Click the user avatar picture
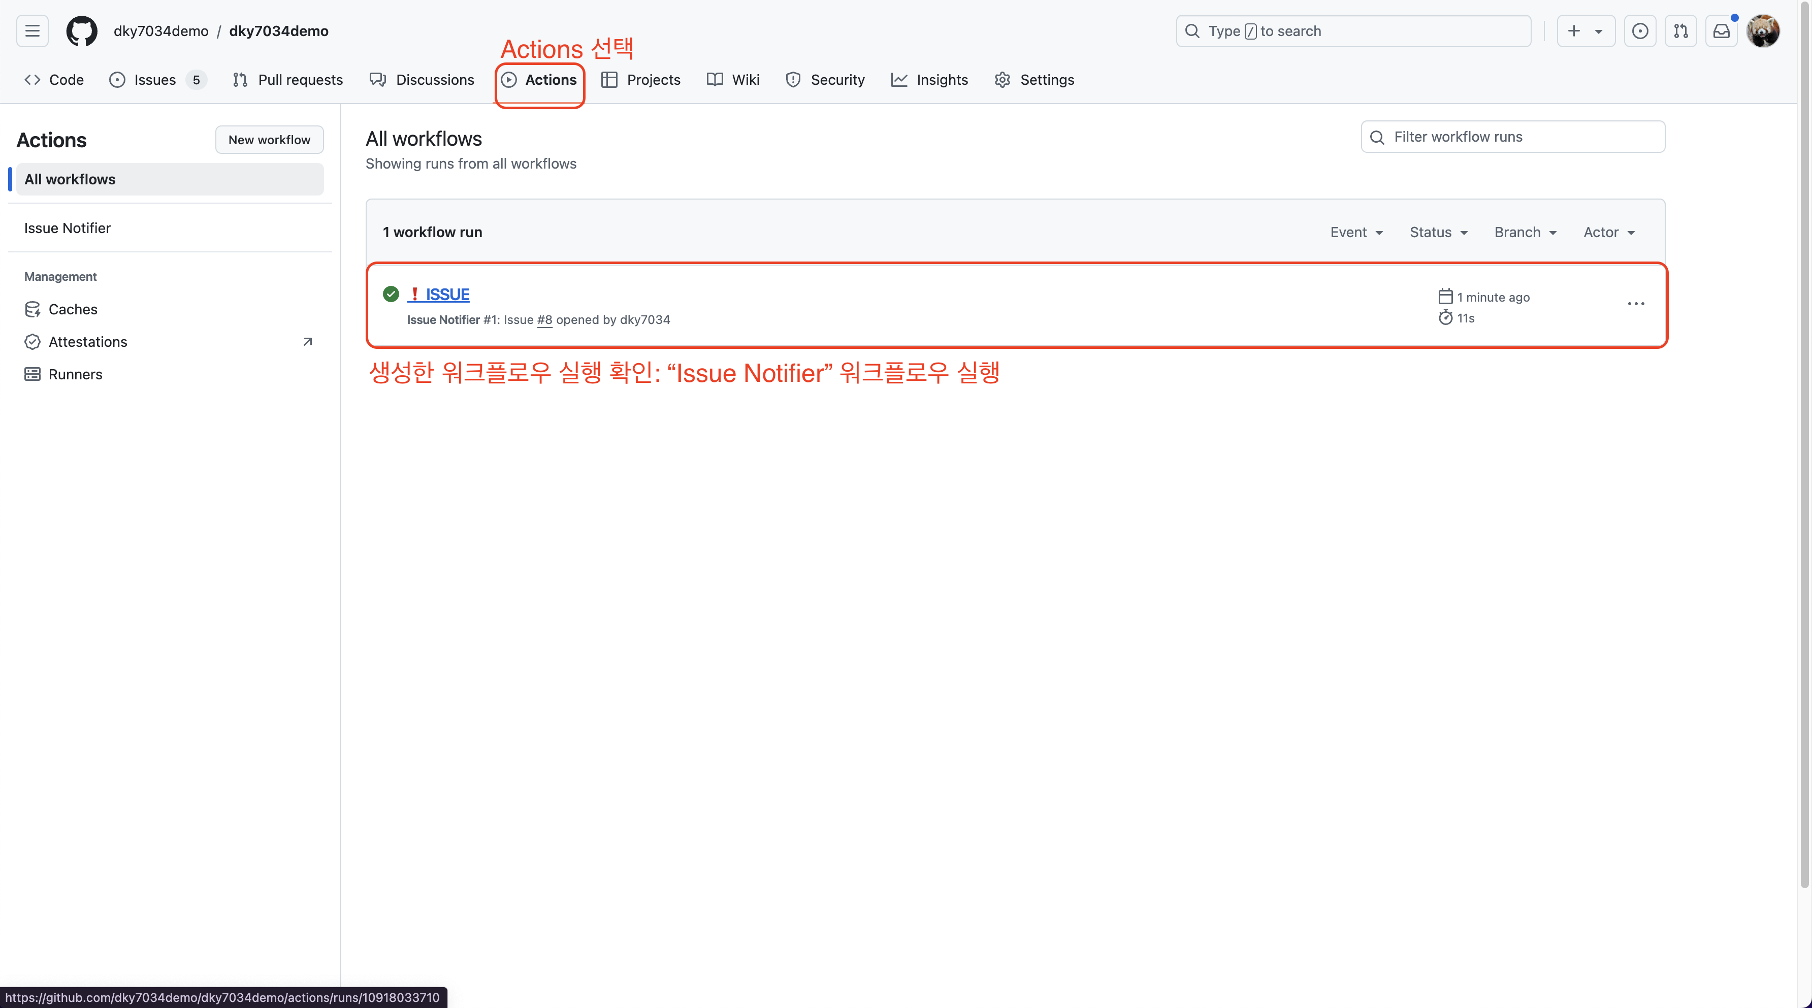This screenshot has height=1008, width=1812. [x=1763, y=31]
